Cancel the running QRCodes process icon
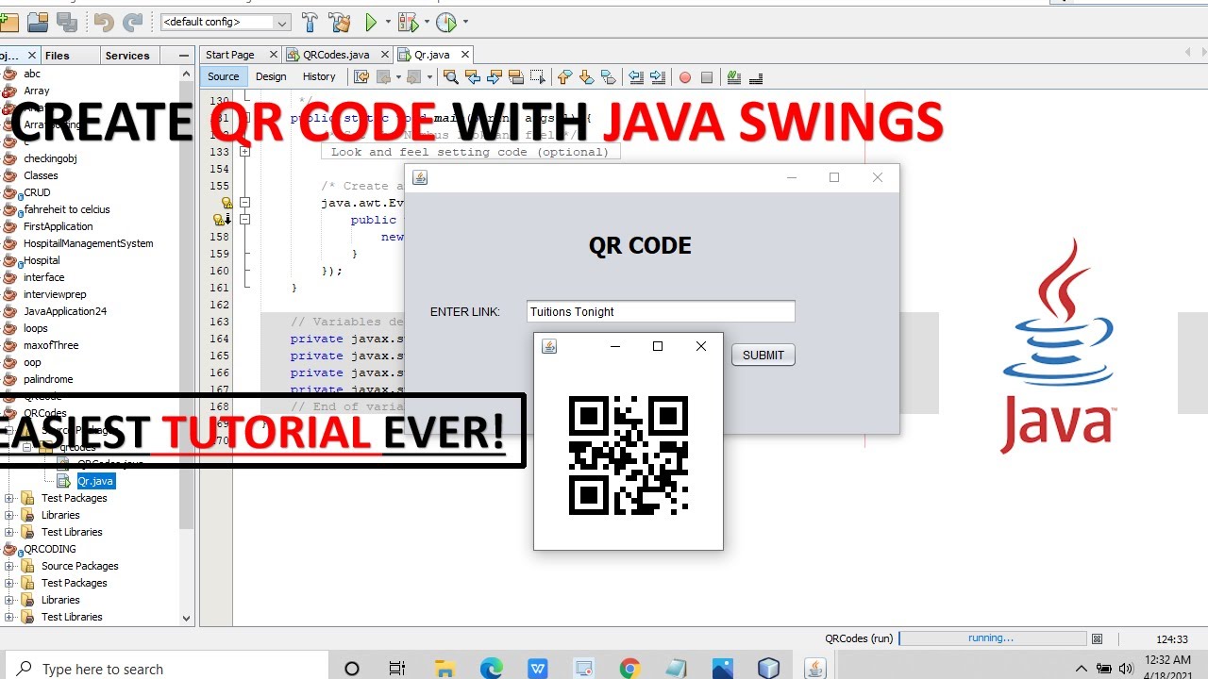The image size is (1208, 679). tap(1097, 638)
